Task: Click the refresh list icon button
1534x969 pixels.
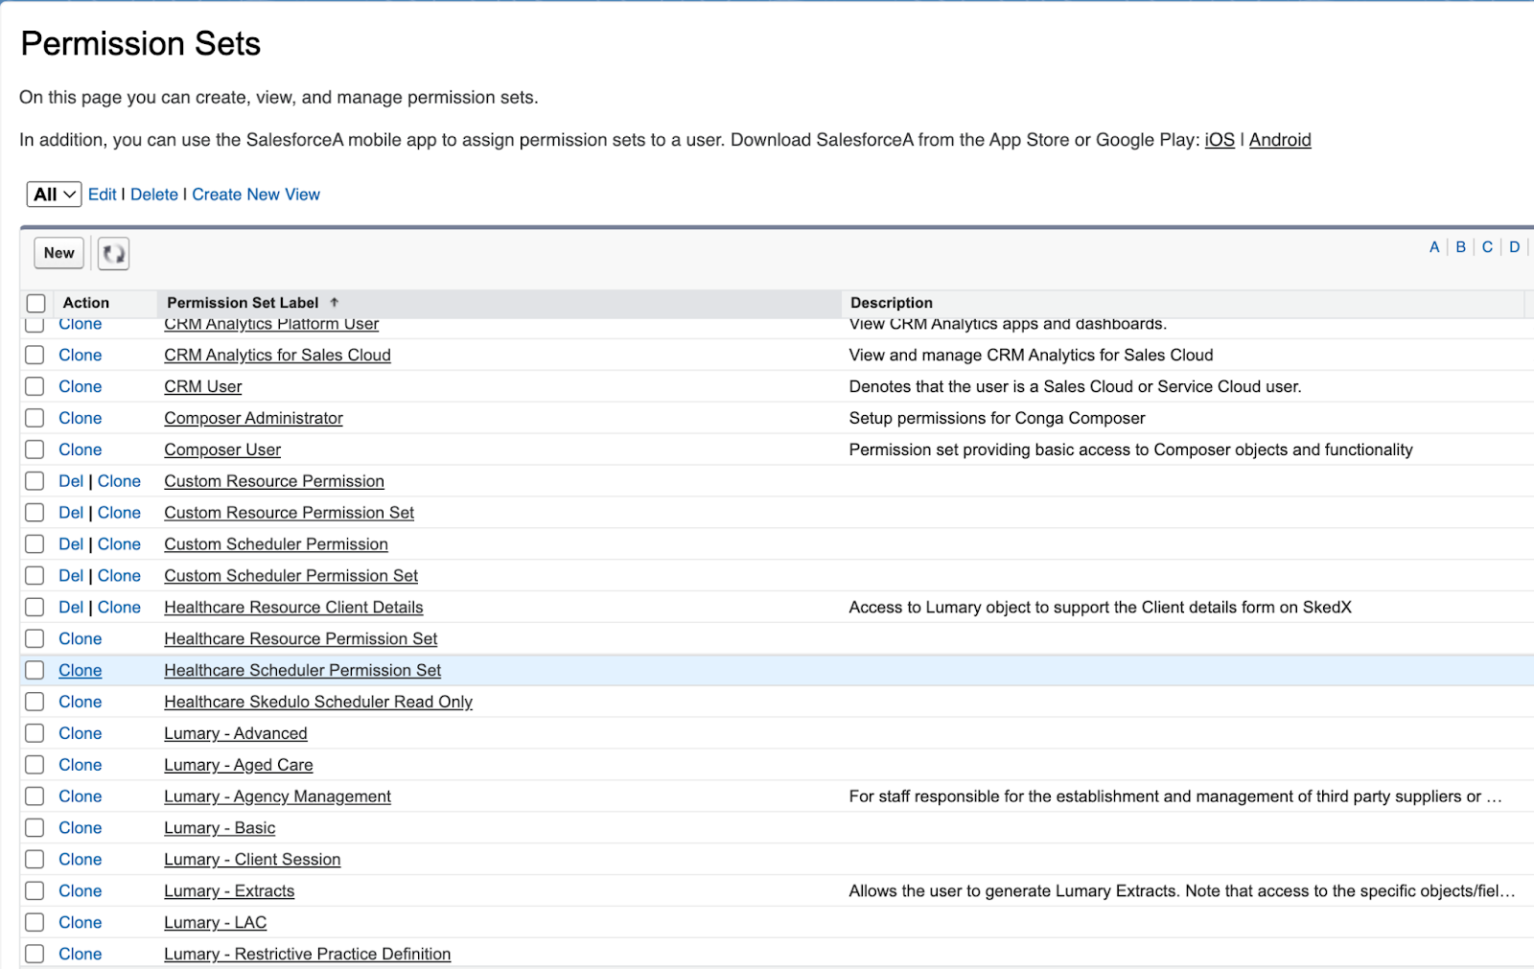Action: click(113, 253)
